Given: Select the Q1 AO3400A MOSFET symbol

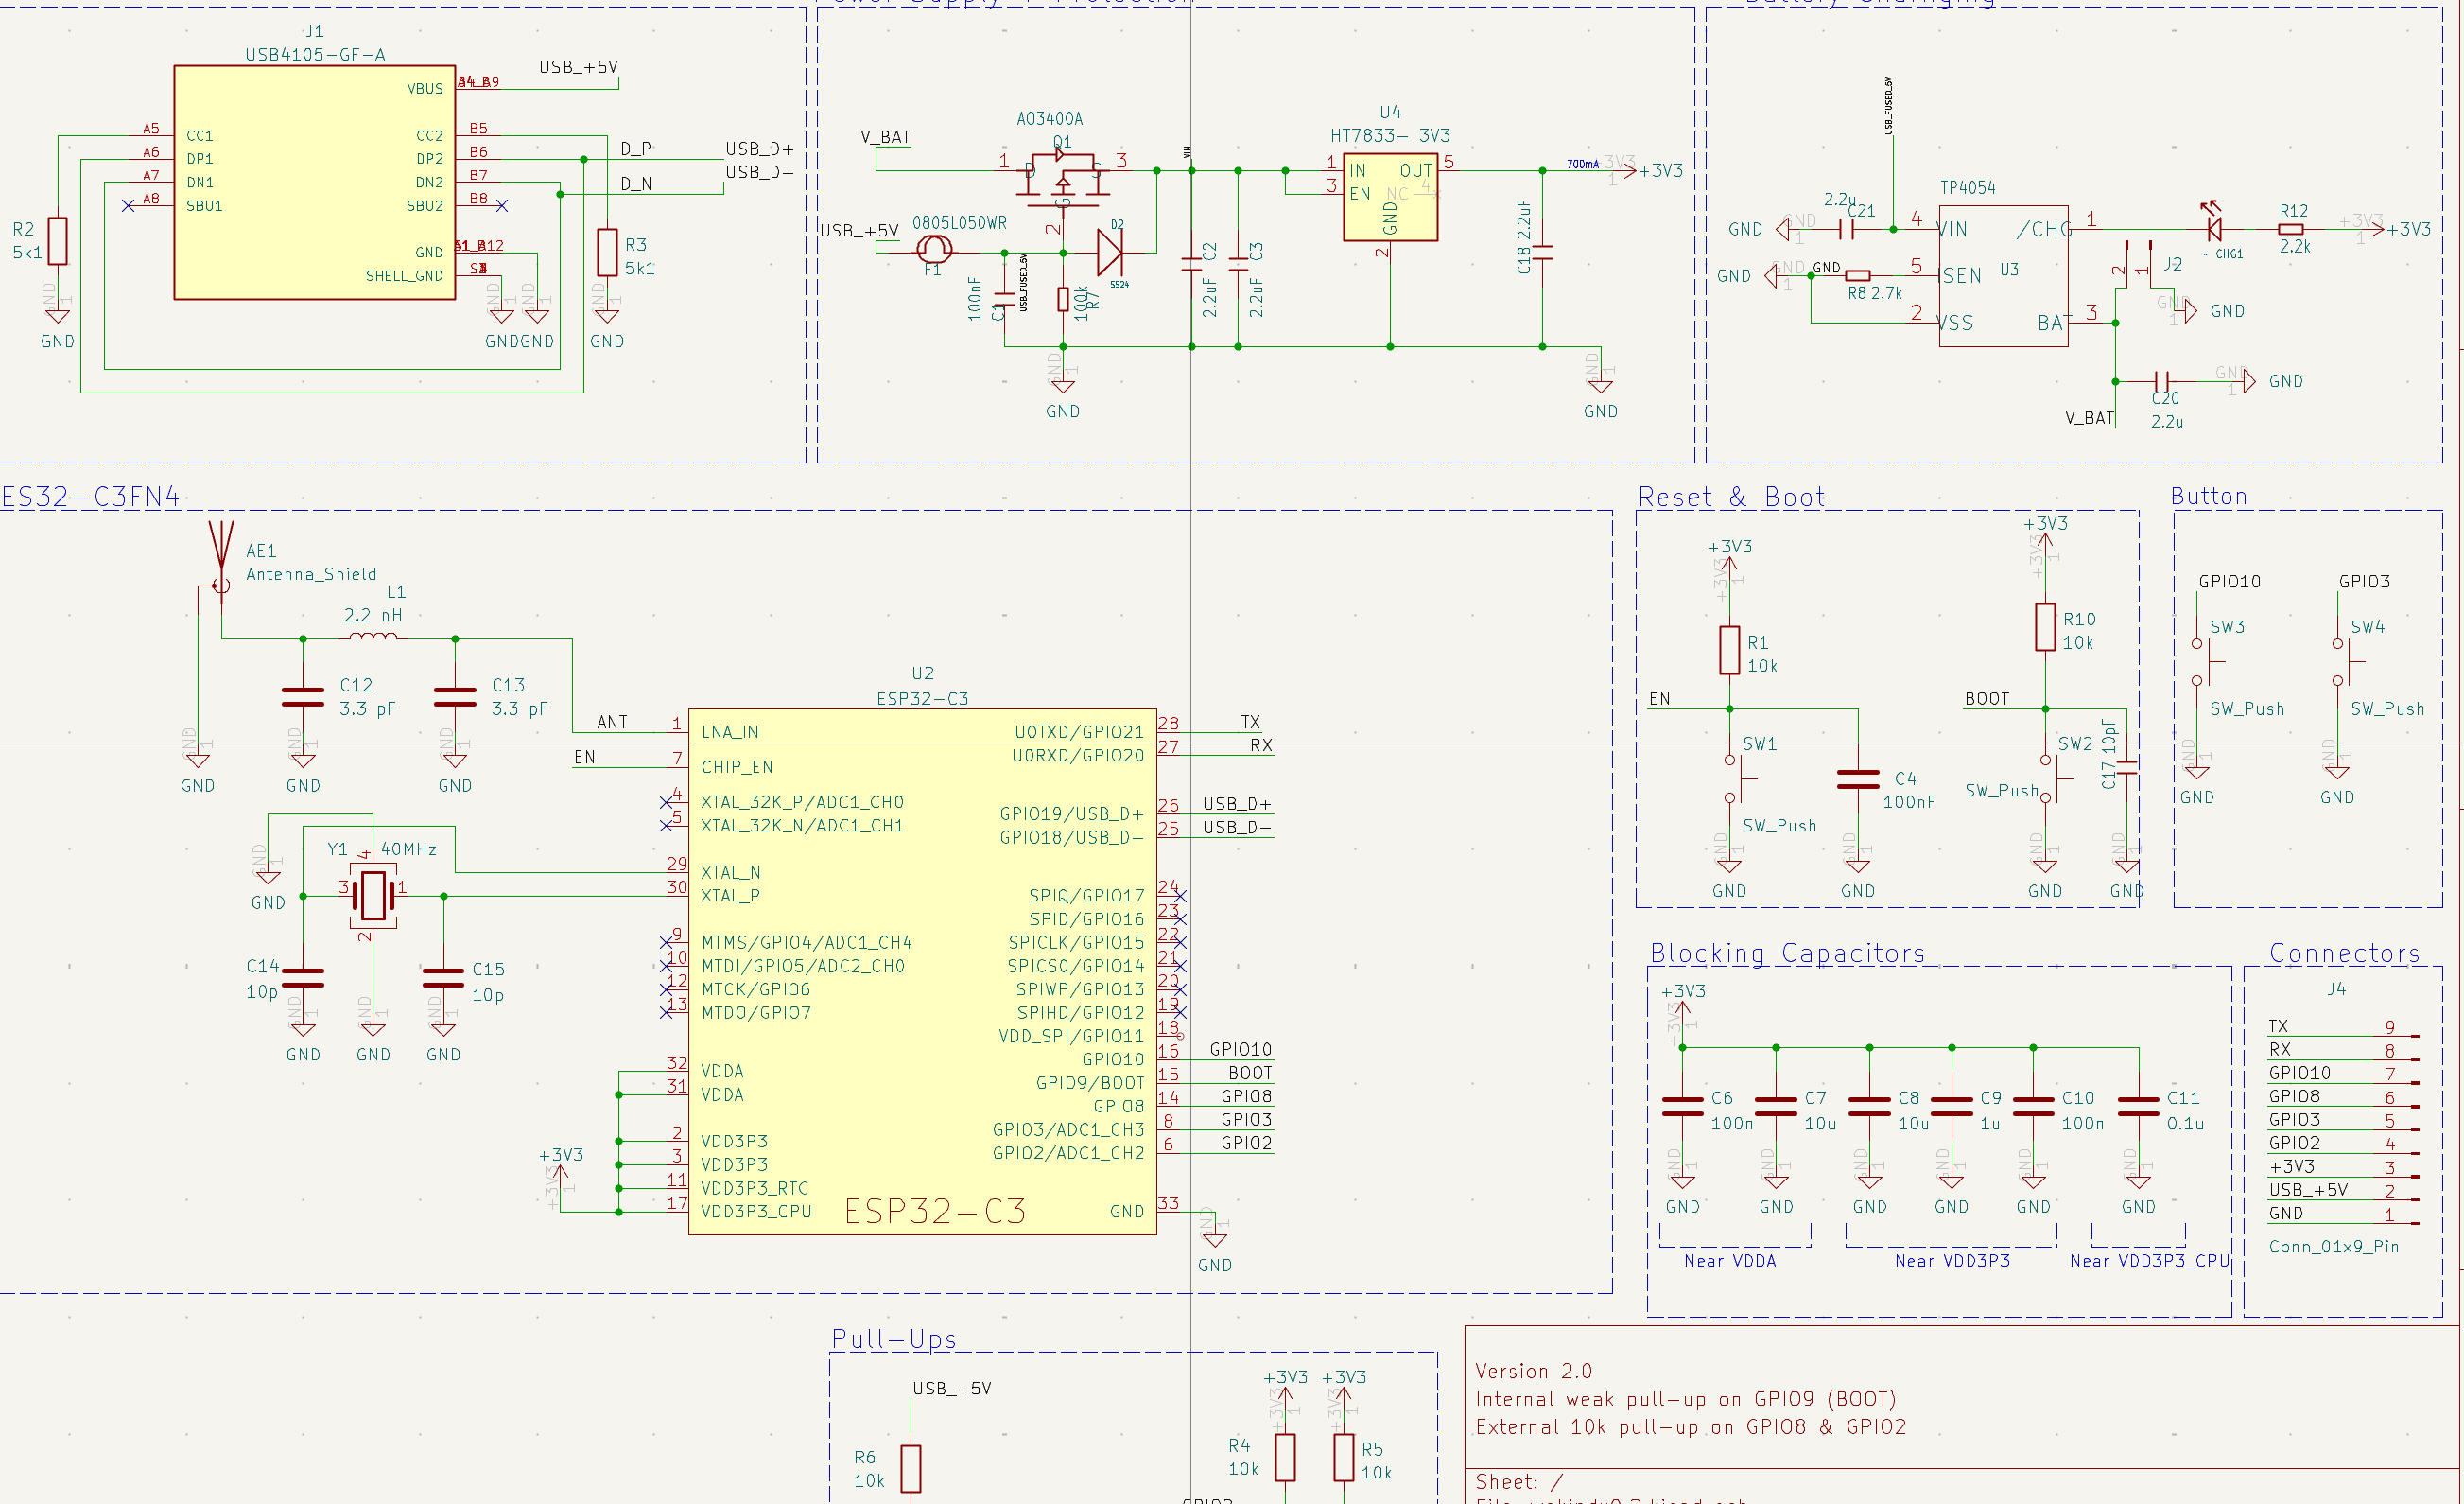Looking at the screenshot, I should pos(1062,178).
